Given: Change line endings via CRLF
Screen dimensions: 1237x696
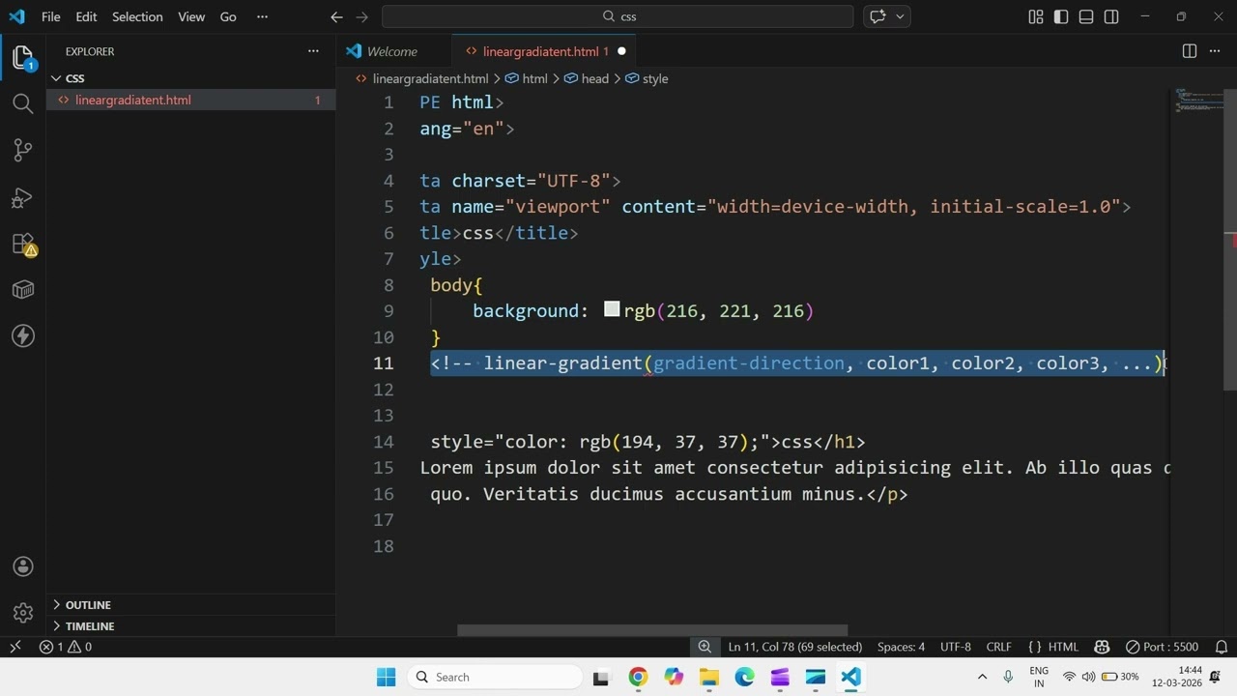Looking at the screenshot, I should coord(998,647).
